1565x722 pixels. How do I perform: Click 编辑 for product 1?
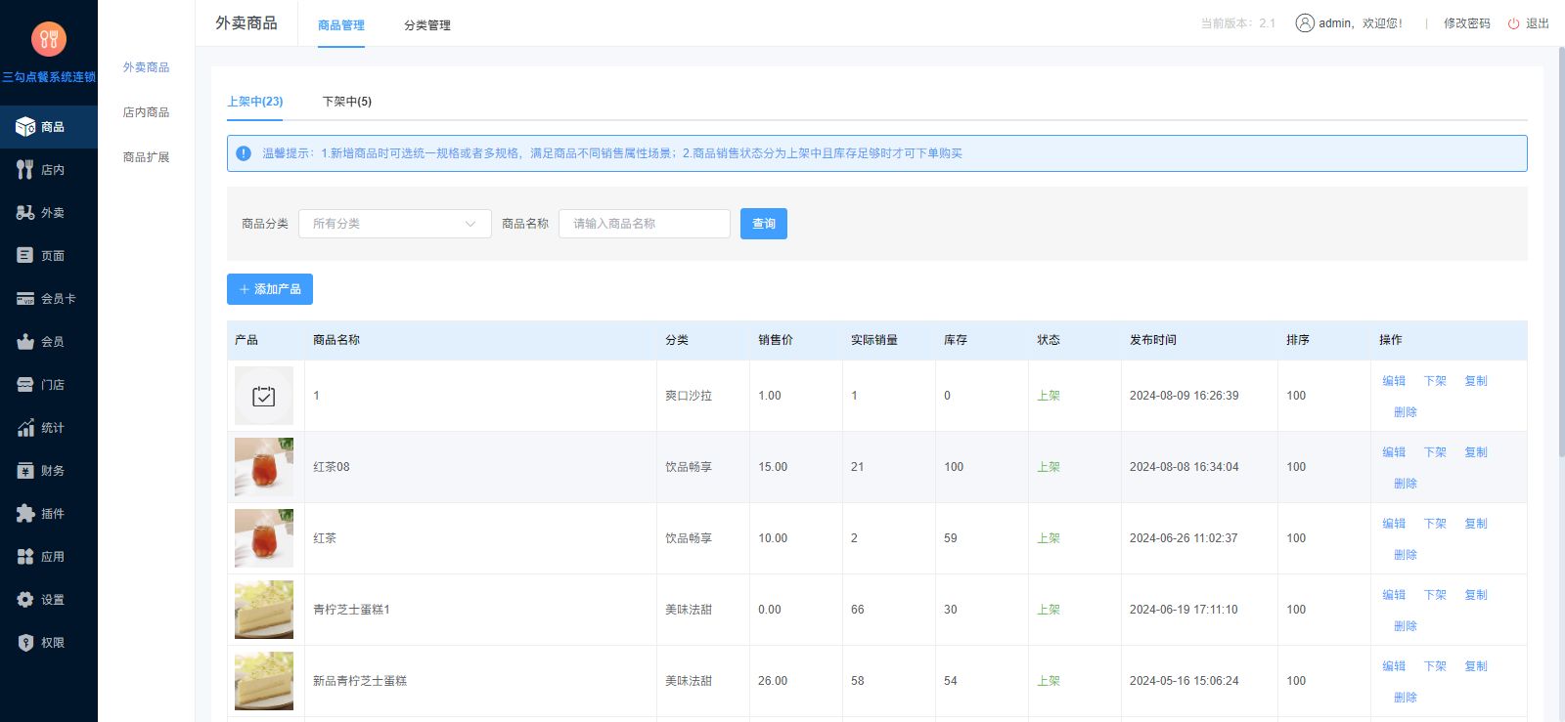(1394, 381)
